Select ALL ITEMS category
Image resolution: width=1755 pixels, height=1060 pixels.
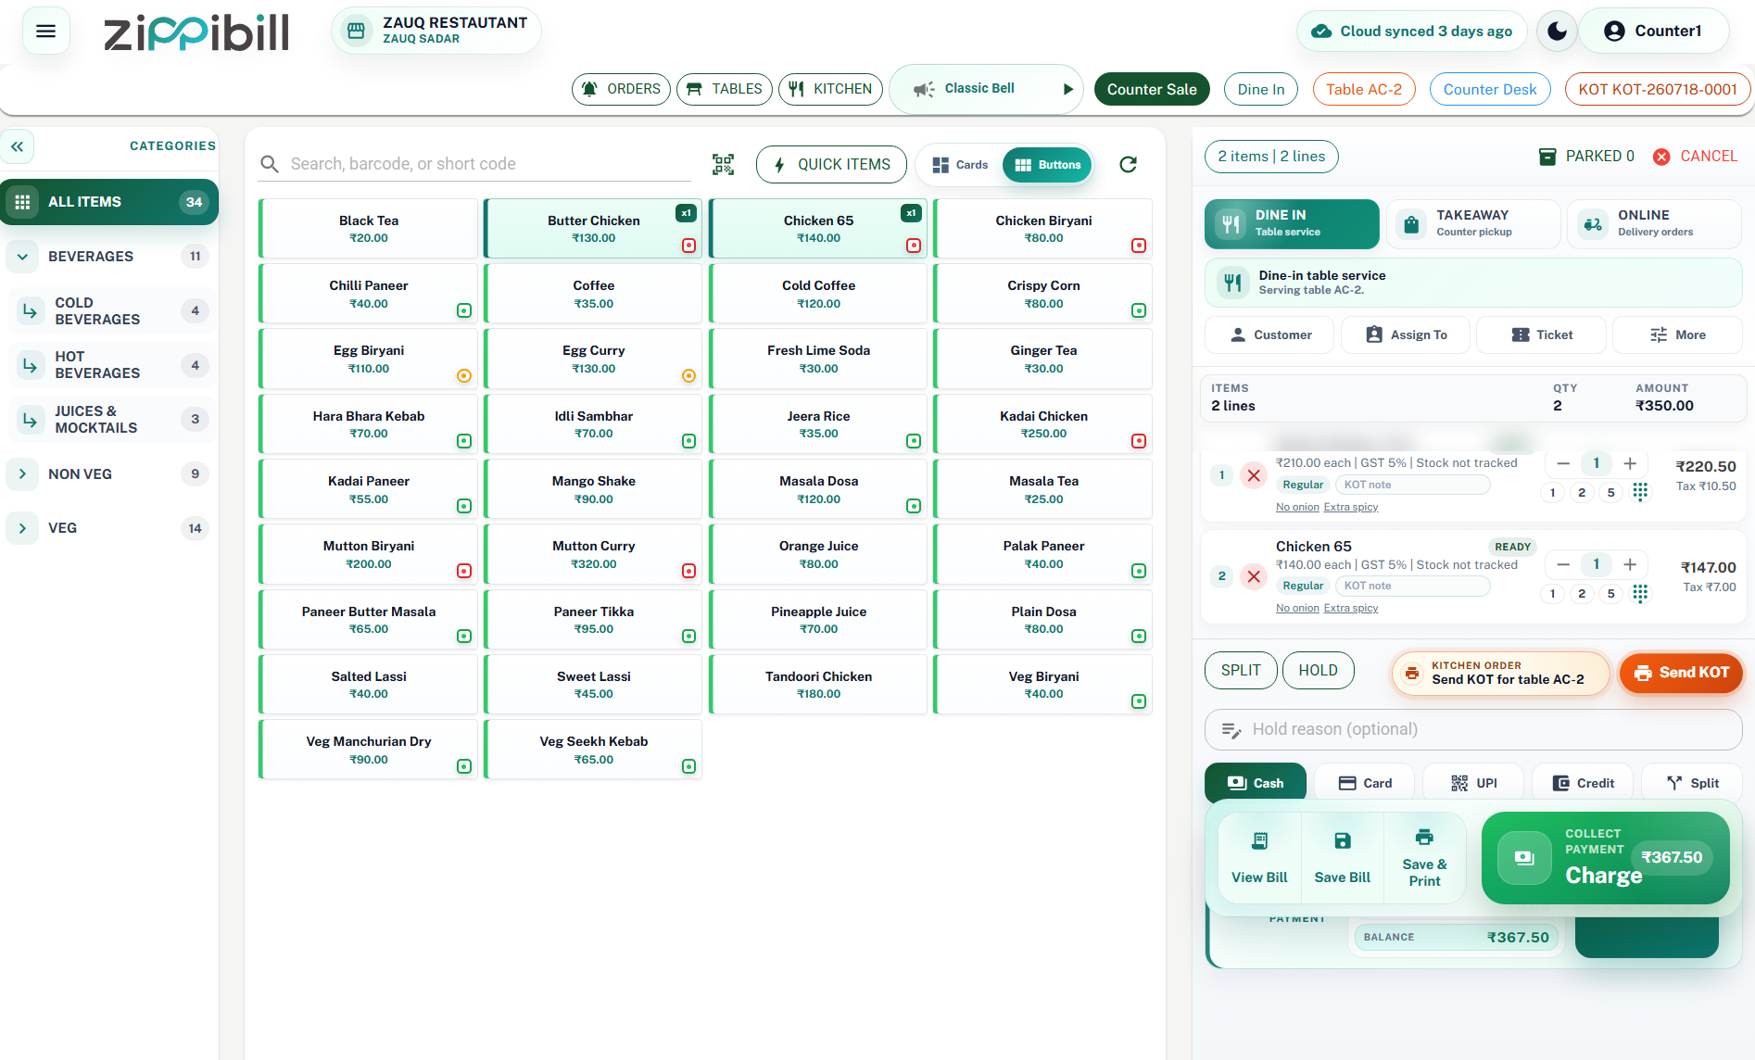109,202
